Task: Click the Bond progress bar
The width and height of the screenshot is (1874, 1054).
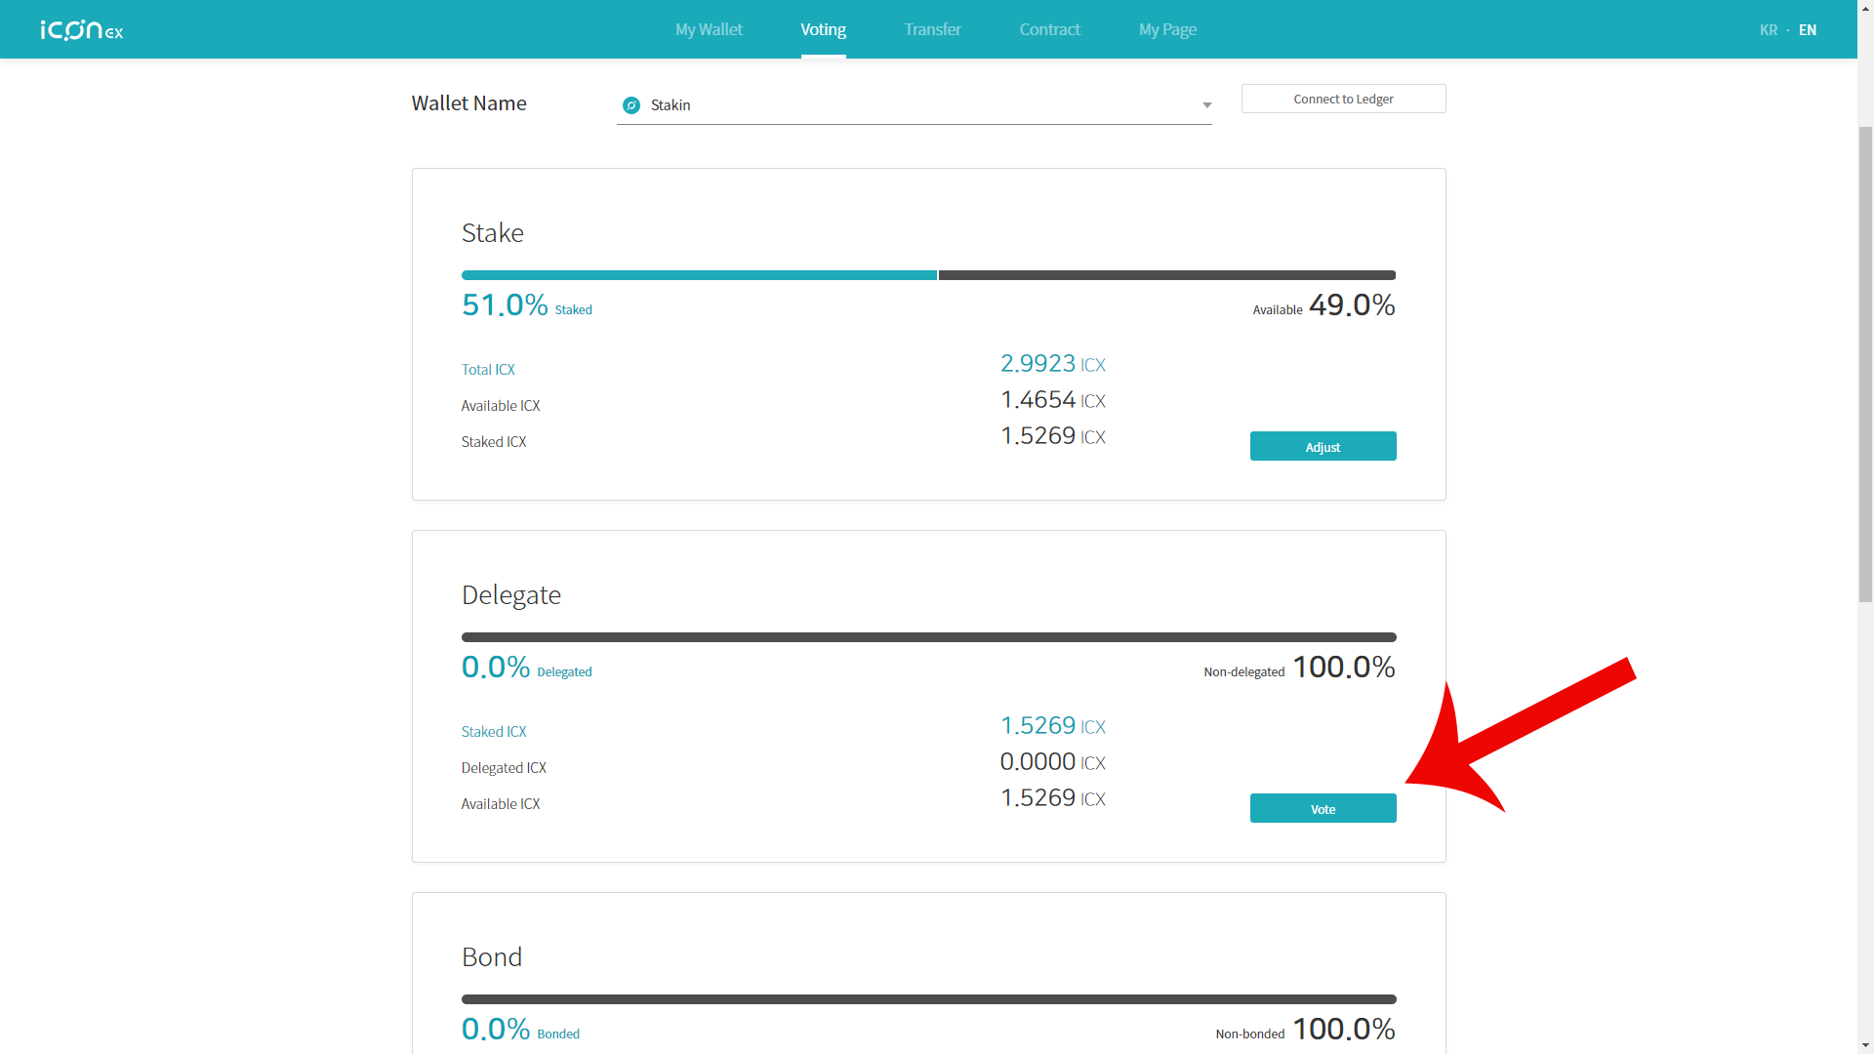Action: point(927,999)
